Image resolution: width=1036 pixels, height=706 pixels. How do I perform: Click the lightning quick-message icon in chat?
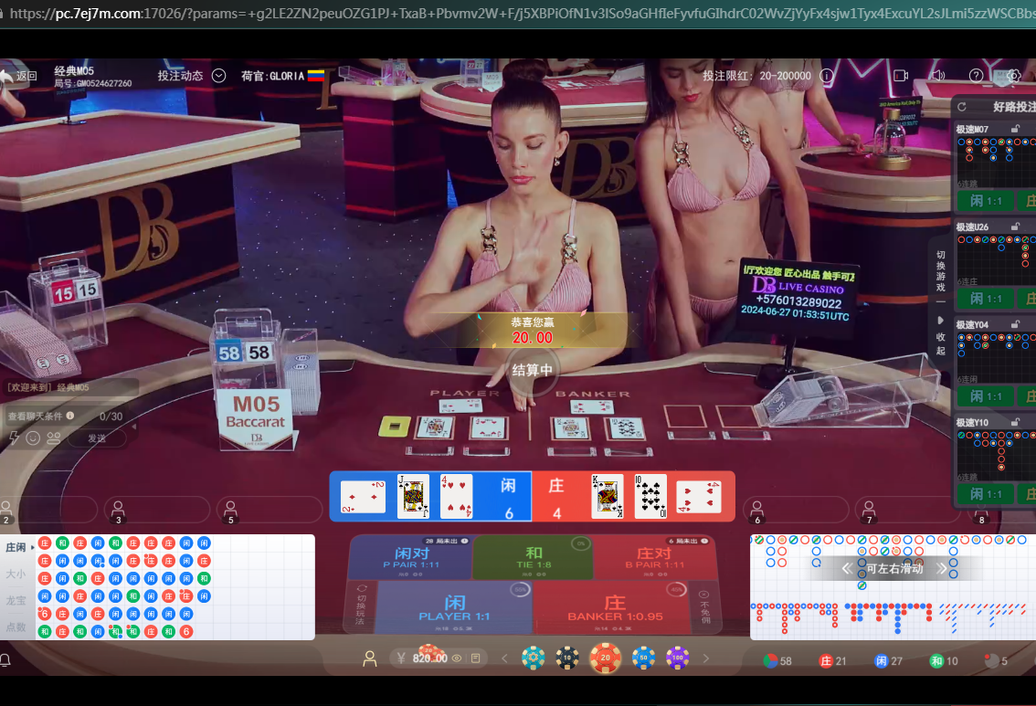point(14,438)
